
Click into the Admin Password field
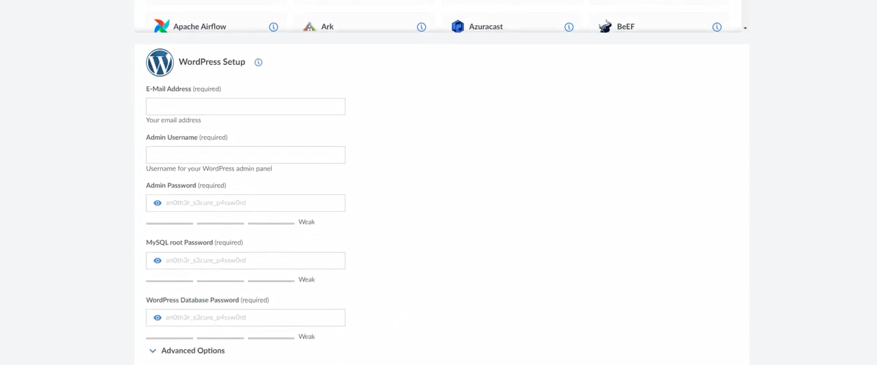click(x=246, y=203)
